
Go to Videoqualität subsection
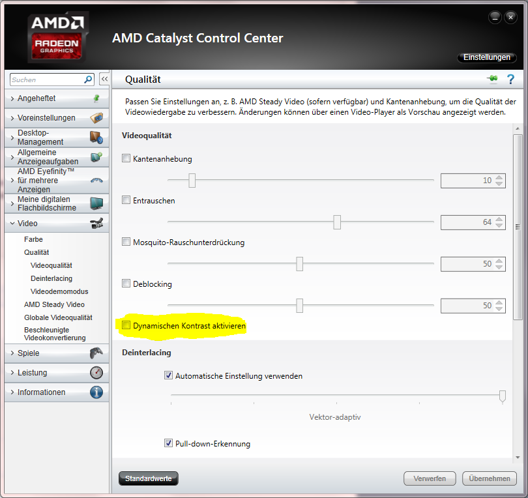(51, 265)
